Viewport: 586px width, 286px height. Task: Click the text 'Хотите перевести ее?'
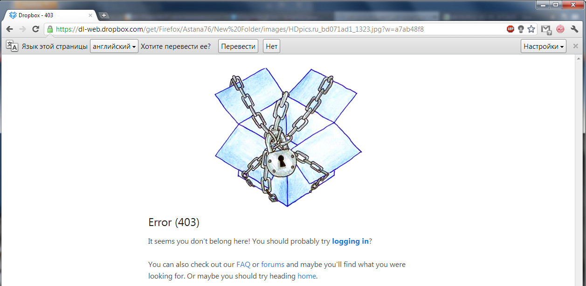(176, 46)
